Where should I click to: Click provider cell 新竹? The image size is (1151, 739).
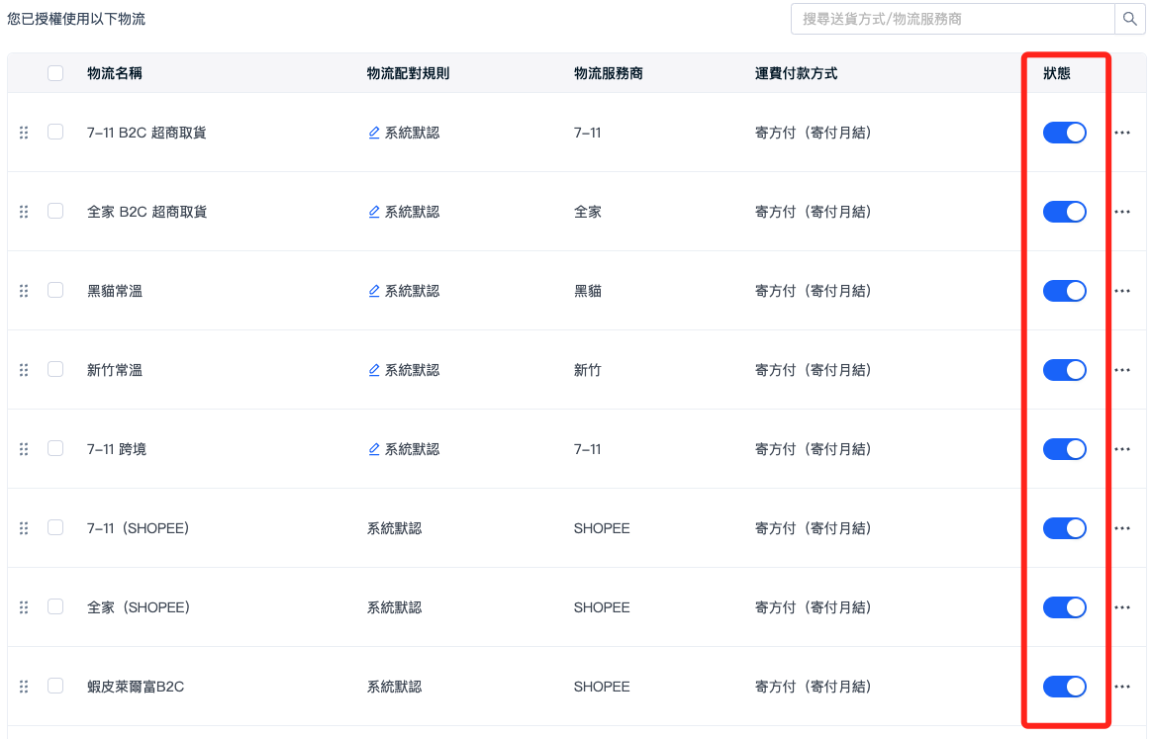(588, 371)
